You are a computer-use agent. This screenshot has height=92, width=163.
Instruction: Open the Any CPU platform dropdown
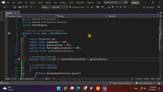click(60, 7)
